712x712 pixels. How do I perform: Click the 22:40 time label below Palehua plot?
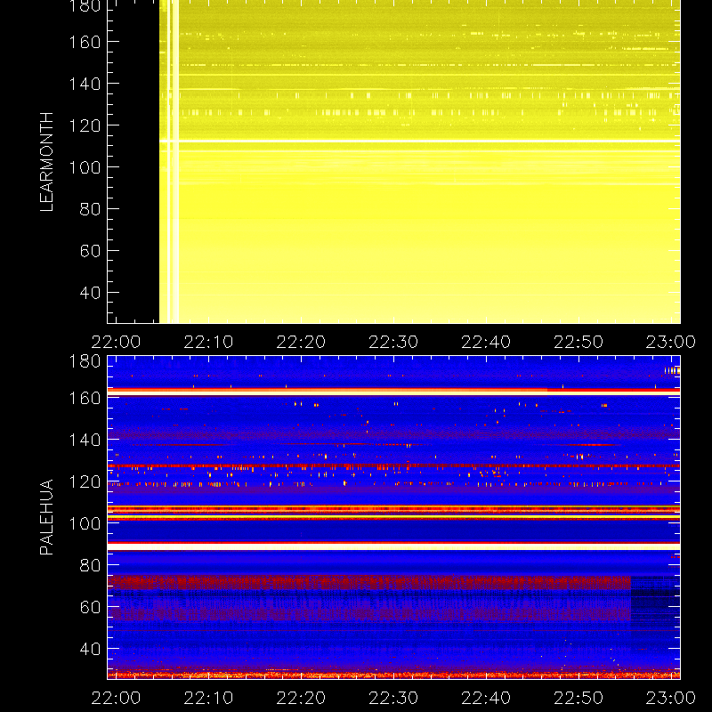point(486,698)
